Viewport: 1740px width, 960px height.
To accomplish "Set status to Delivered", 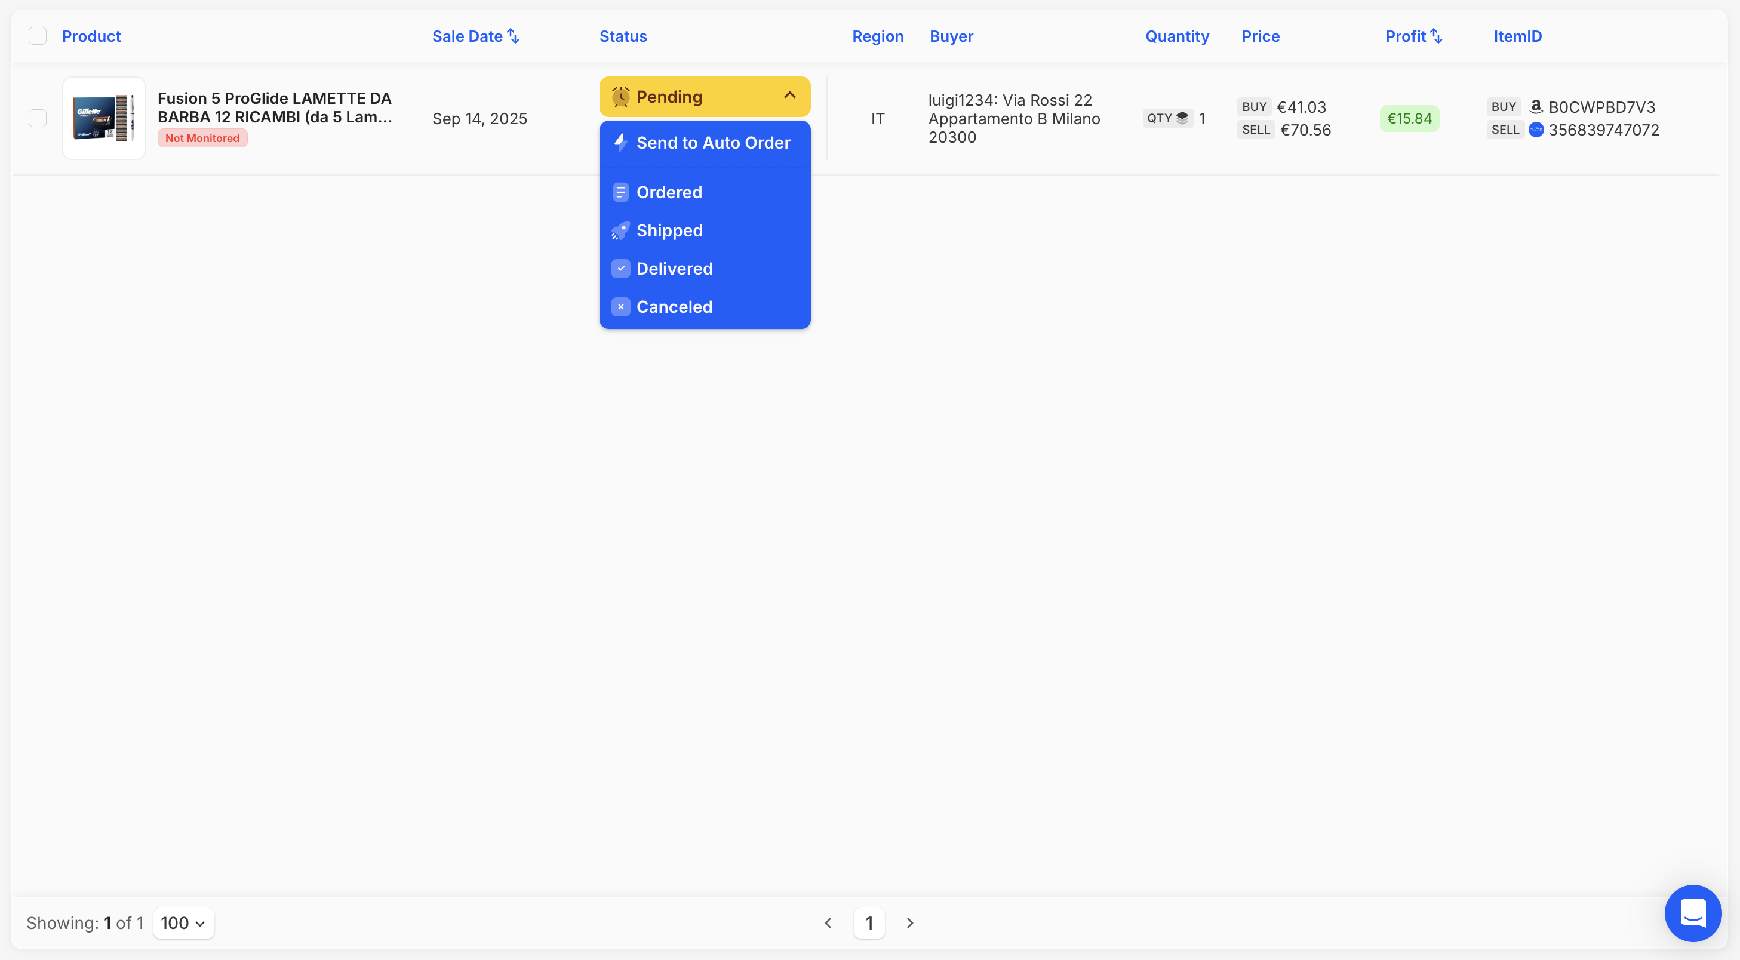I will 705,269.
